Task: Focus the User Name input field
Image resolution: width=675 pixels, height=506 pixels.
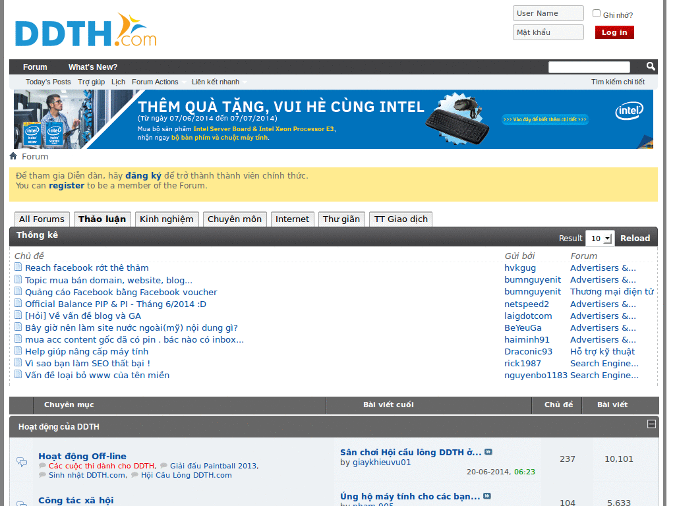Action: click(548, 13)
